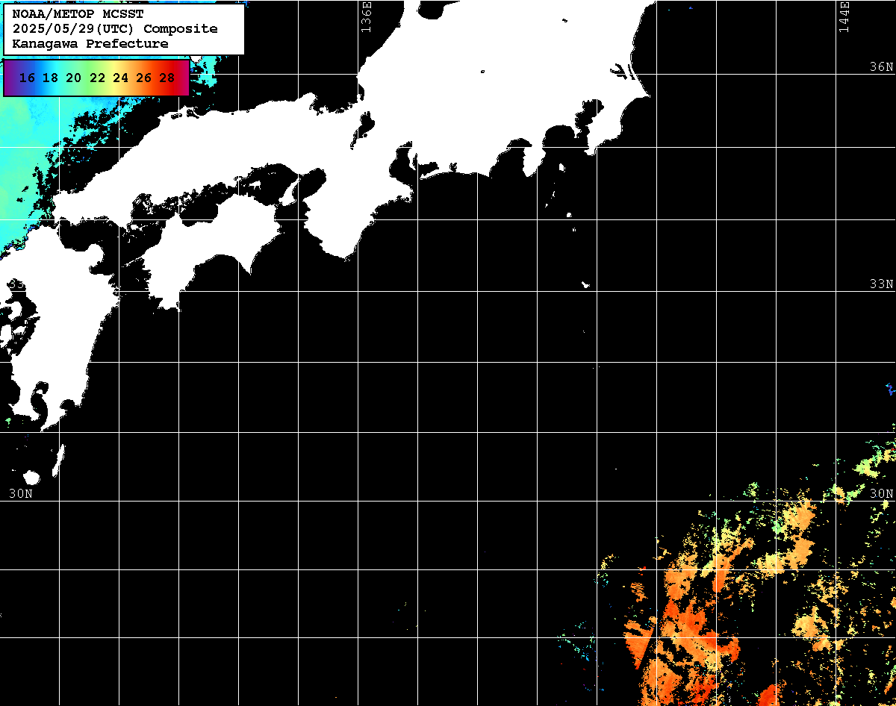Screen dimensions: 896x706
Task: Click the '16' value on color legend
Action: (27, 78)
